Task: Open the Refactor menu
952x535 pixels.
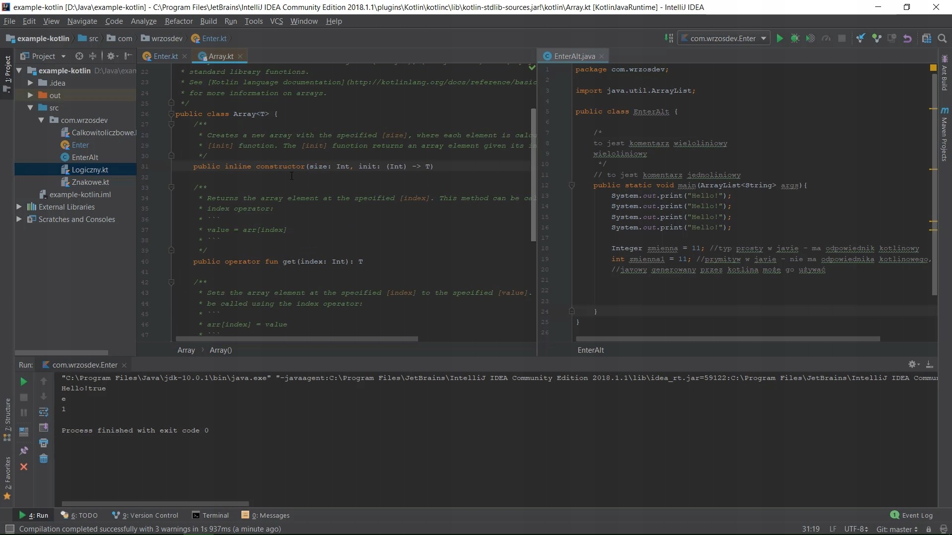Action: [178, 21]
